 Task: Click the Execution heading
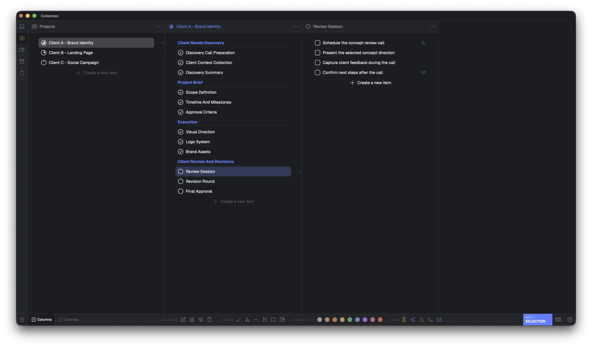(x=187, y=122)
